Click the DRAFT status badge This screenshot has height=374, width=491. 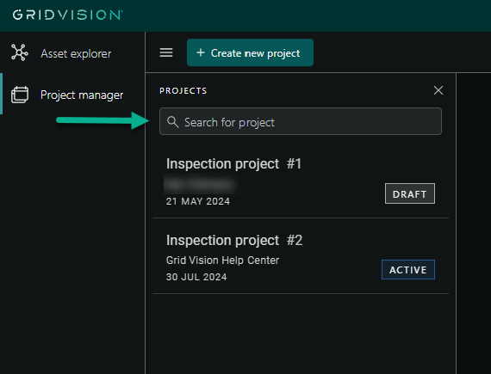(410, 193)
